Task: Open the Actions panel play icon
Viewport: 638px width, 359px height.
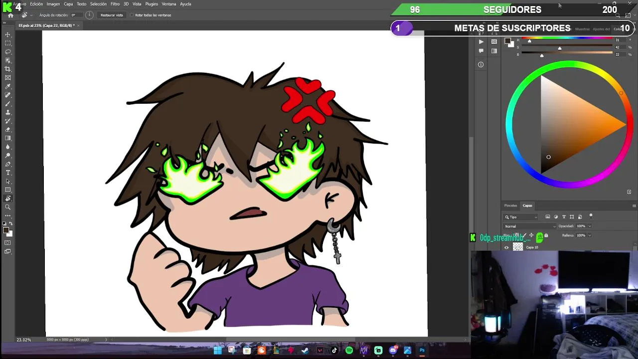Action: (x=481, y=42)
